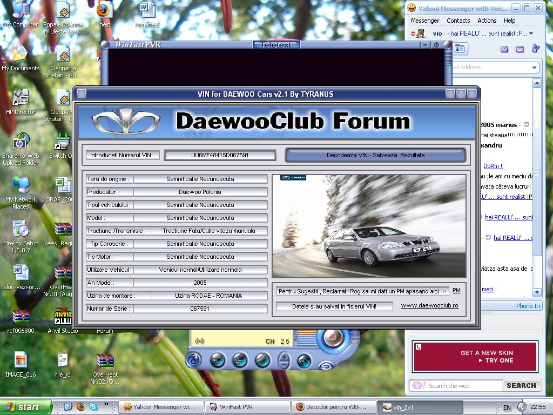Click the Yahoo! avatar image beside vio
The width and height of the screenshot is (553, 415).
[420, 34]
